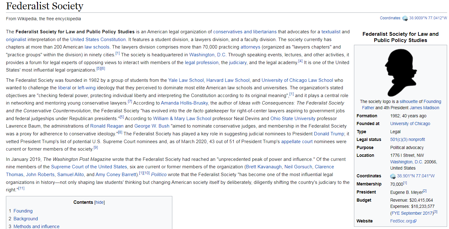Open James Madison link in infobox
449x229 pixels.
coord(424,108)
